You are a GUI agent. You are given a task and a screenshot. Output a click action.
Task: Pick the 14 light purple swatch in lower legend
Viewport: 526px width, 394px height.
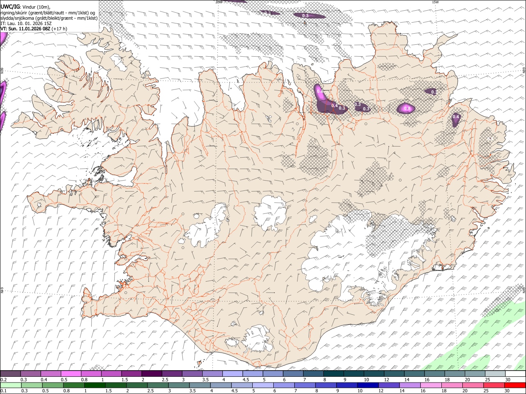tap(410, 385)
